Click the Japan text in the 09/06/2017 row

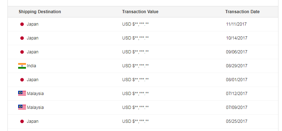(33, 52)
